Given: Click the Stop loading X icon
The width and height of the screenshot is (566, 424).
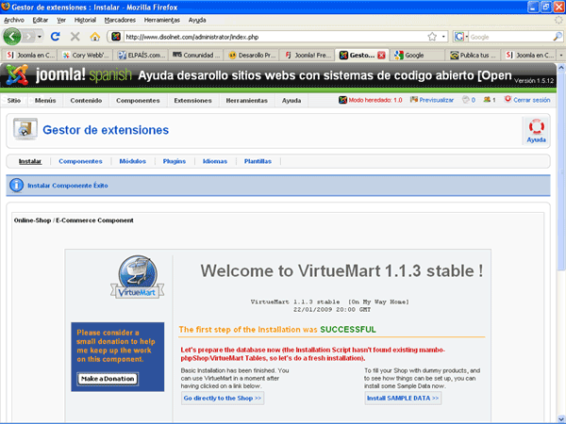Looking at the screenshot, I should click(75, 37).
